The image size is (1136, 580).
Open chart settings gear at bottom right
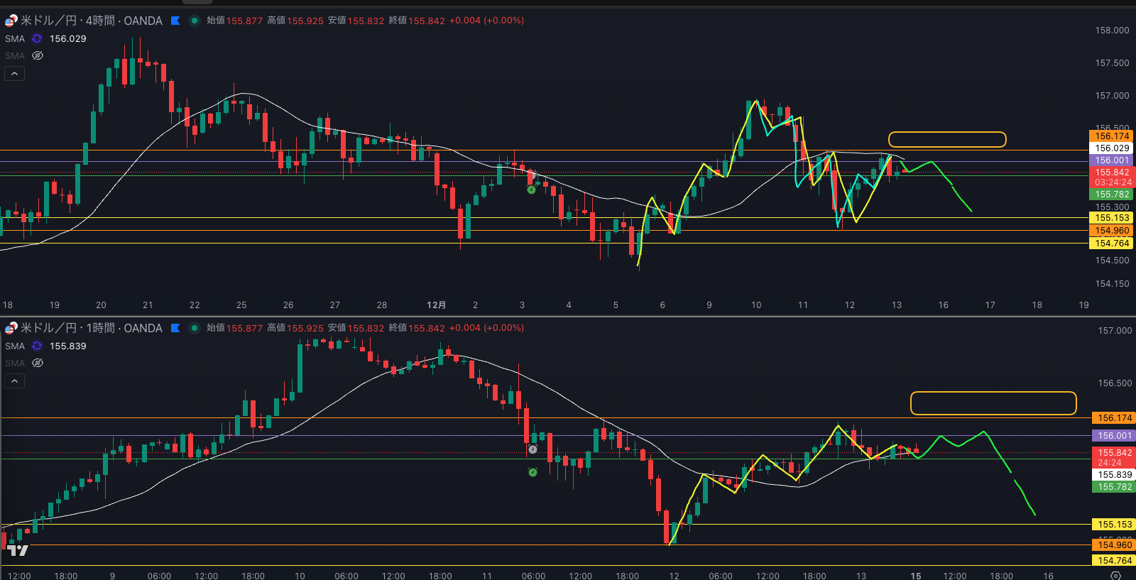(x=1115, y=575)
